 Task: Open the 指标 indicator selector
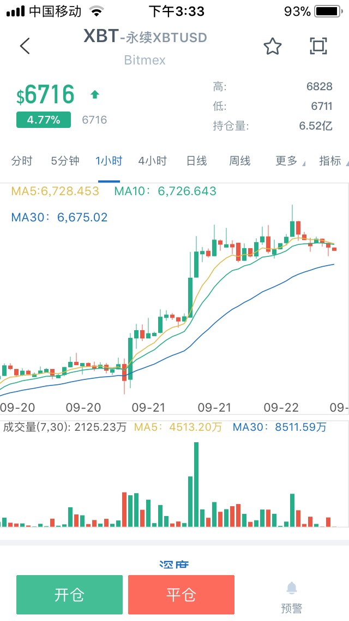point(329,161)
